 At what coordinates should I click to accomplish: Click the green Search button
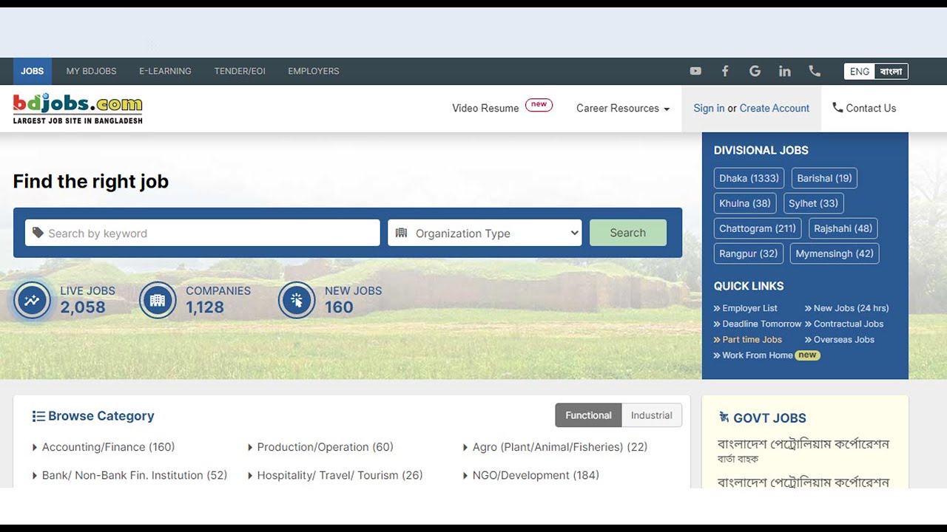point(628,233)
